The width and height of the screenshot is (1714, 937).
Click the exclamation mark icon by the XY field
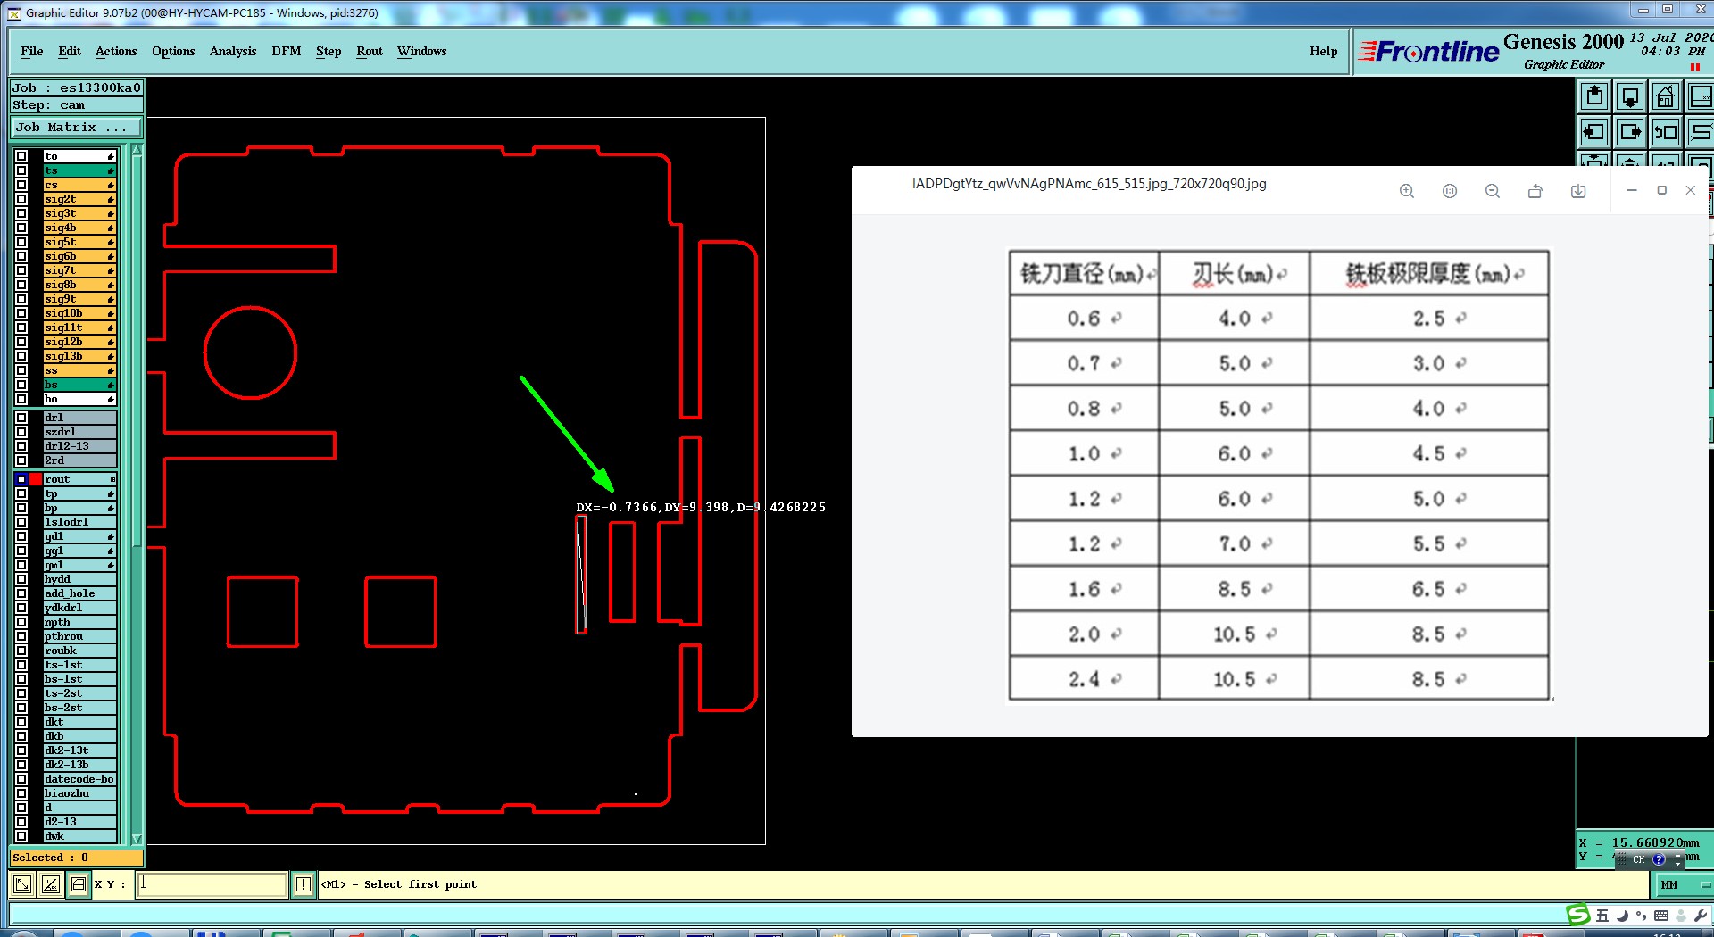304,884
